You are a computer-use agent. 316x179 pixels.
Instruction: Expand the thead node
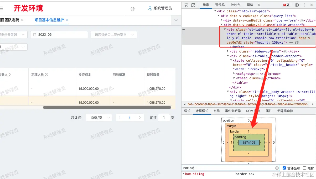tap(234, 78)
